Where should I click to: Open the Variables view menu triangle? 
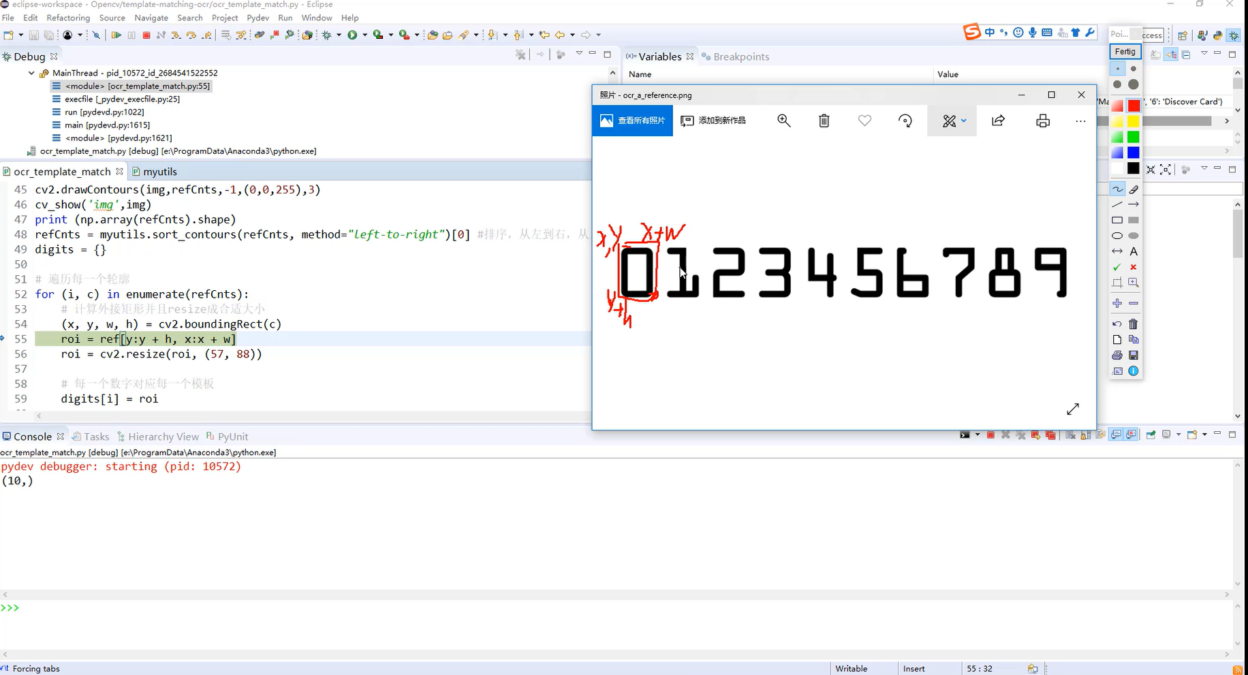point(1204,53)
